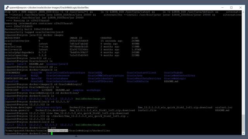
Task: Click the 'windows-java-8' directory name
Action: (57, 64)
